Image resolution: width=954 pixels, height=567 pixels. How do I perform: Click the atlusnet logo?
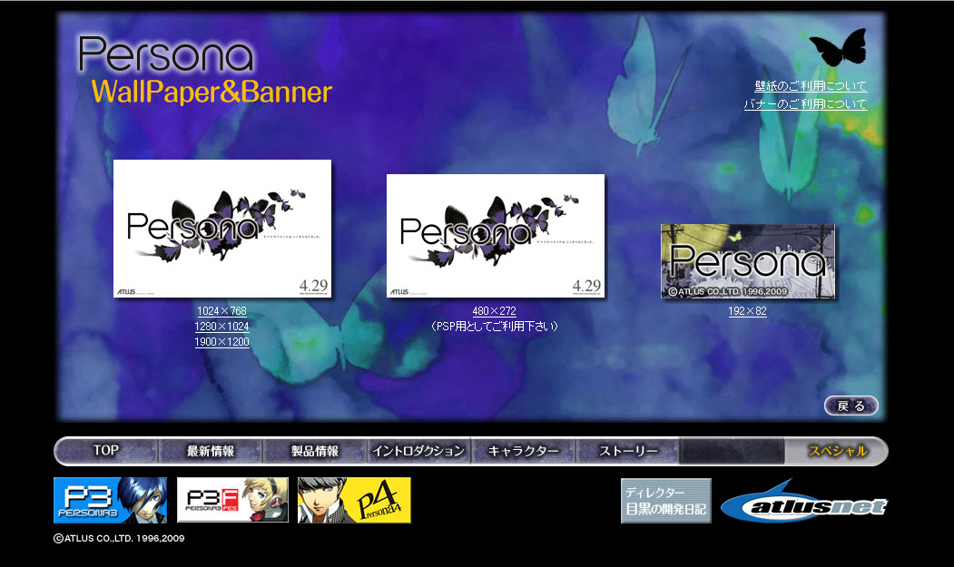click(804, 503)
